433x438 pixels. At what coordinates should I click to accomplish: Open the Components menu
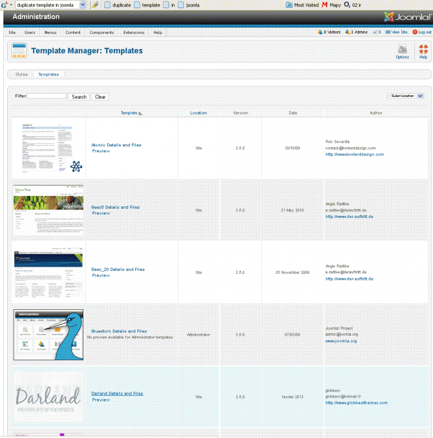coord(102,32)
